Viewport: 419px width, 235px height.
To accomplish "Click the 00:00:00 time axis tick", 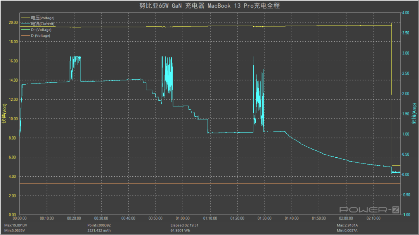I will [x=20, y=218].
